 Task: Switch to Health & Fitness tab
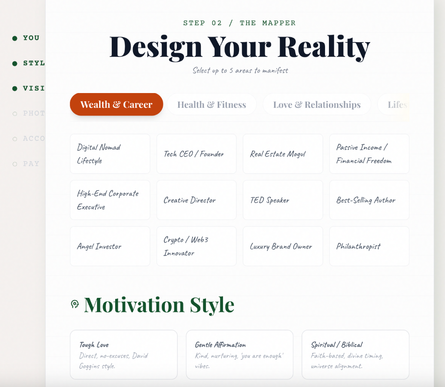click(x=212, y=104)
